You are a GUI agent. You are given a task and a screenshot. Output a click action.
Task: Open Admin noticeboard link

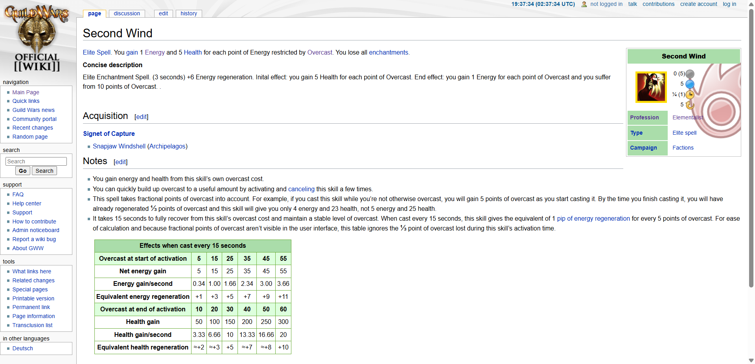[x=36, y=230]
